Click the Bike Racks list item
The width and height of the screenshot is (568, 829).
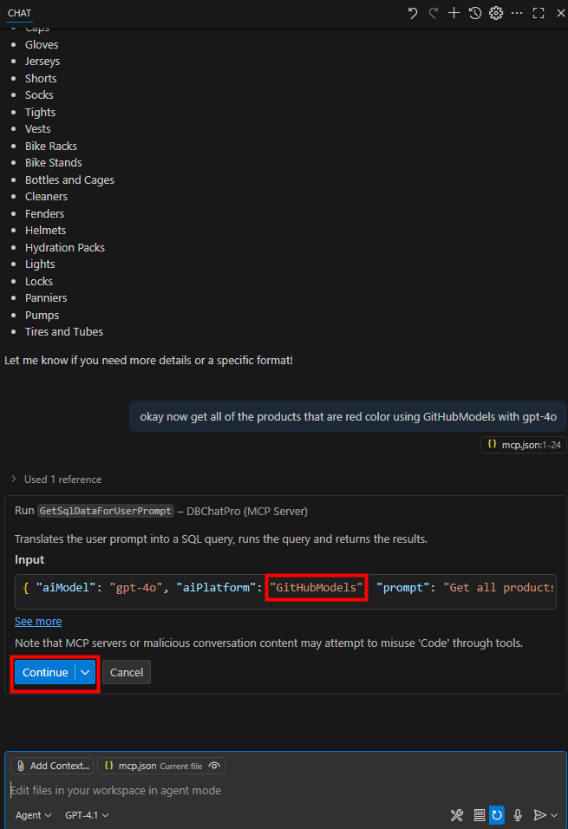pyautogui.click(x=51, y=147)
